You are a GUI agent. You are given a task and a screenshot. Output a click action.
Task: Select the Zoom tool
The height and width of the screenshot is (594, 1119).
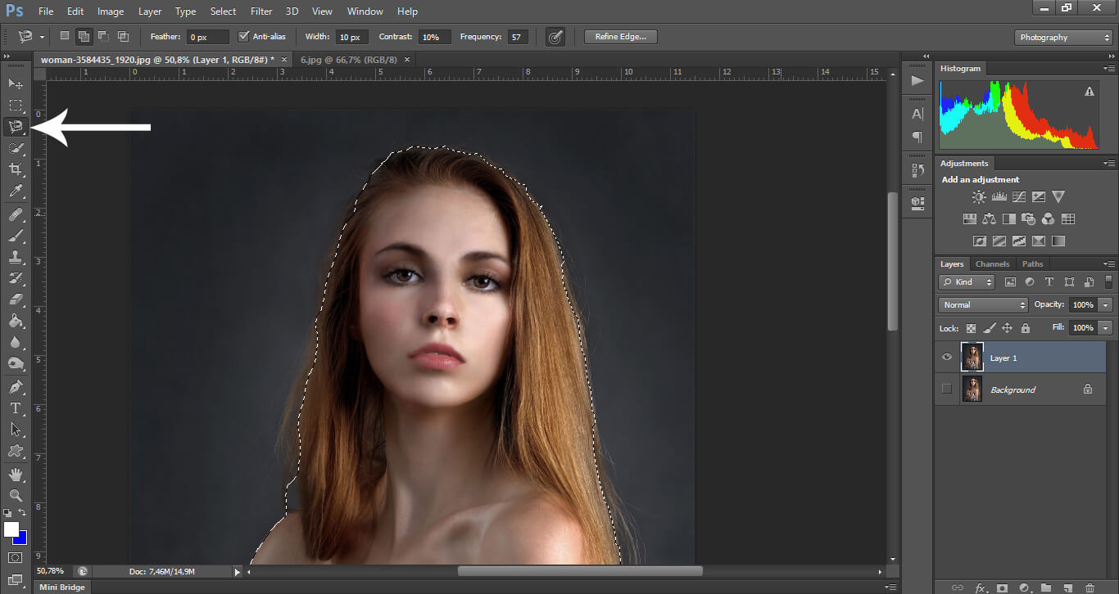(16, 495)
